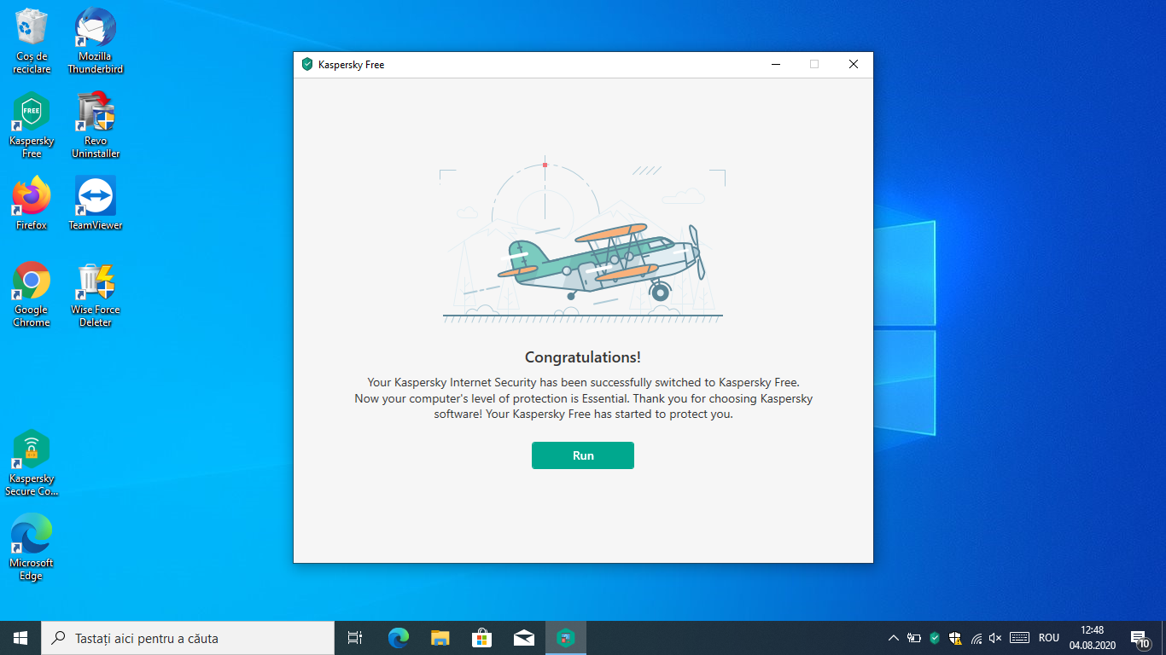Select the Mozilla Thunderbird desktop icon
This screenshot has height=655, width=1166.
[x=96, y=40]
